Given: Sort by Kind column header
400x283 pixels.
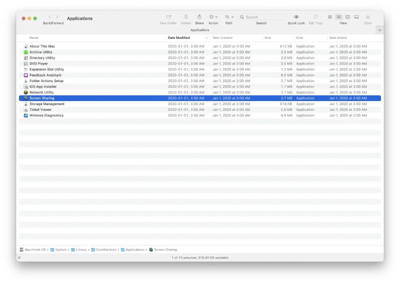Looking at the screenshot, I should [299, 38].
